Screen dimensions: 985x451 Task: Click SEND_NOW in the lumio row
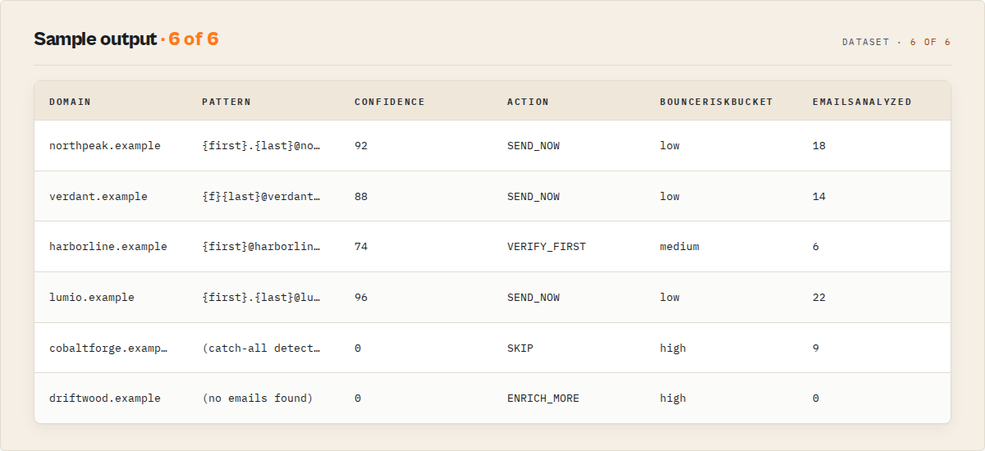[x=534, y=298]
